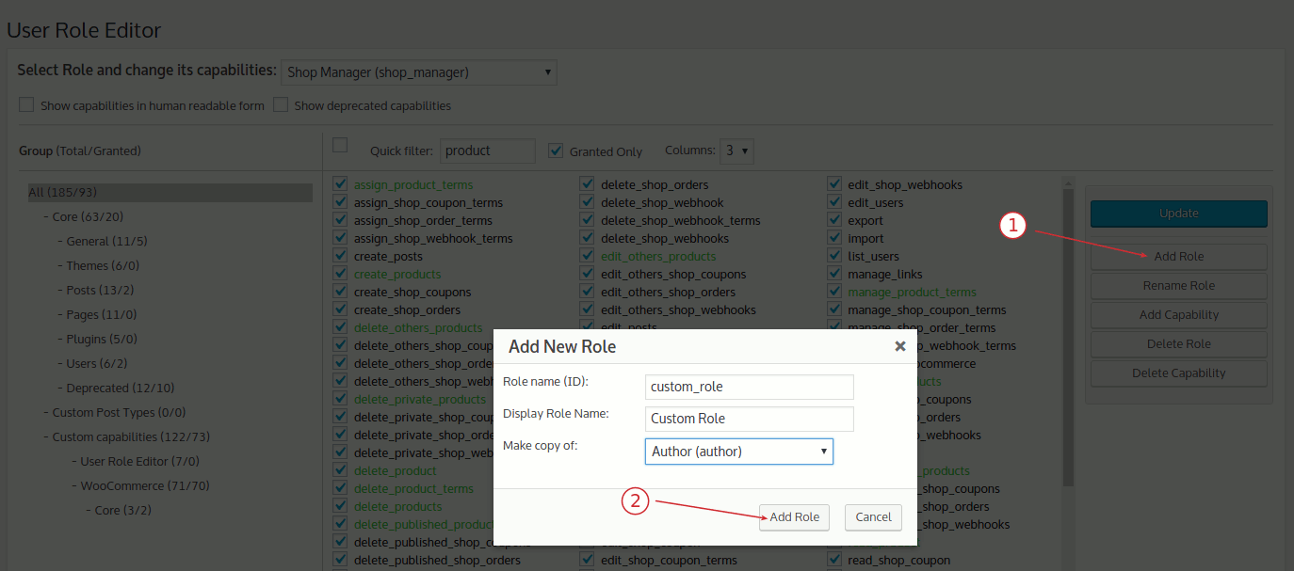This screenshot has height=571, width=1294.
Task: Click the Update button
Action: [x=1178, y=214]
